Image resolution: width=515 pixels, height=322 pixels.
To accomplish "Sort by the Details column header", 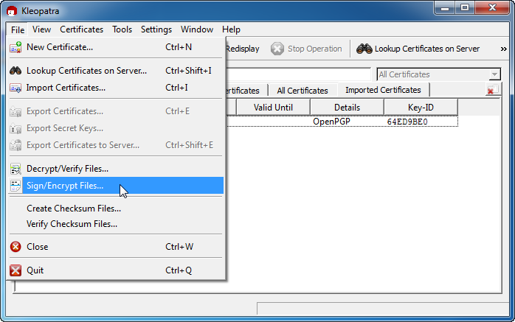I will click(347, 108).
